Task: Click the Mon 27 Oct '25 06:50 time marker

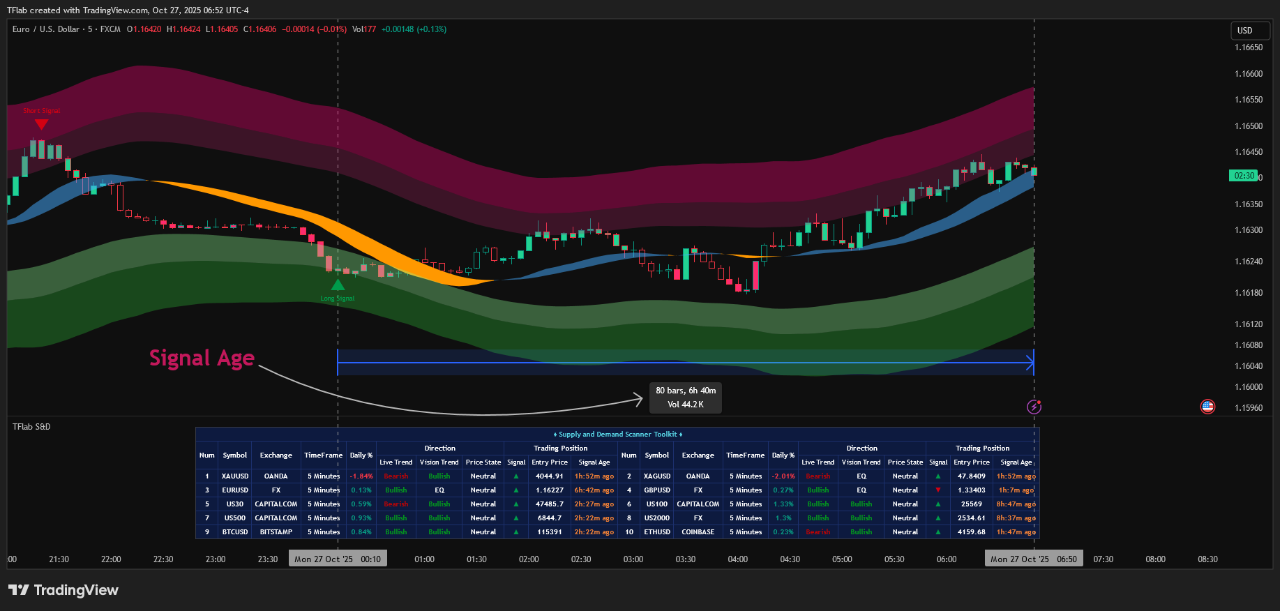Action: click(x=1034, y=559)
